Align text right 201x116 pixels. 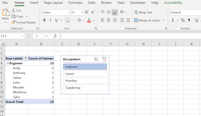(x=114, y=20)
